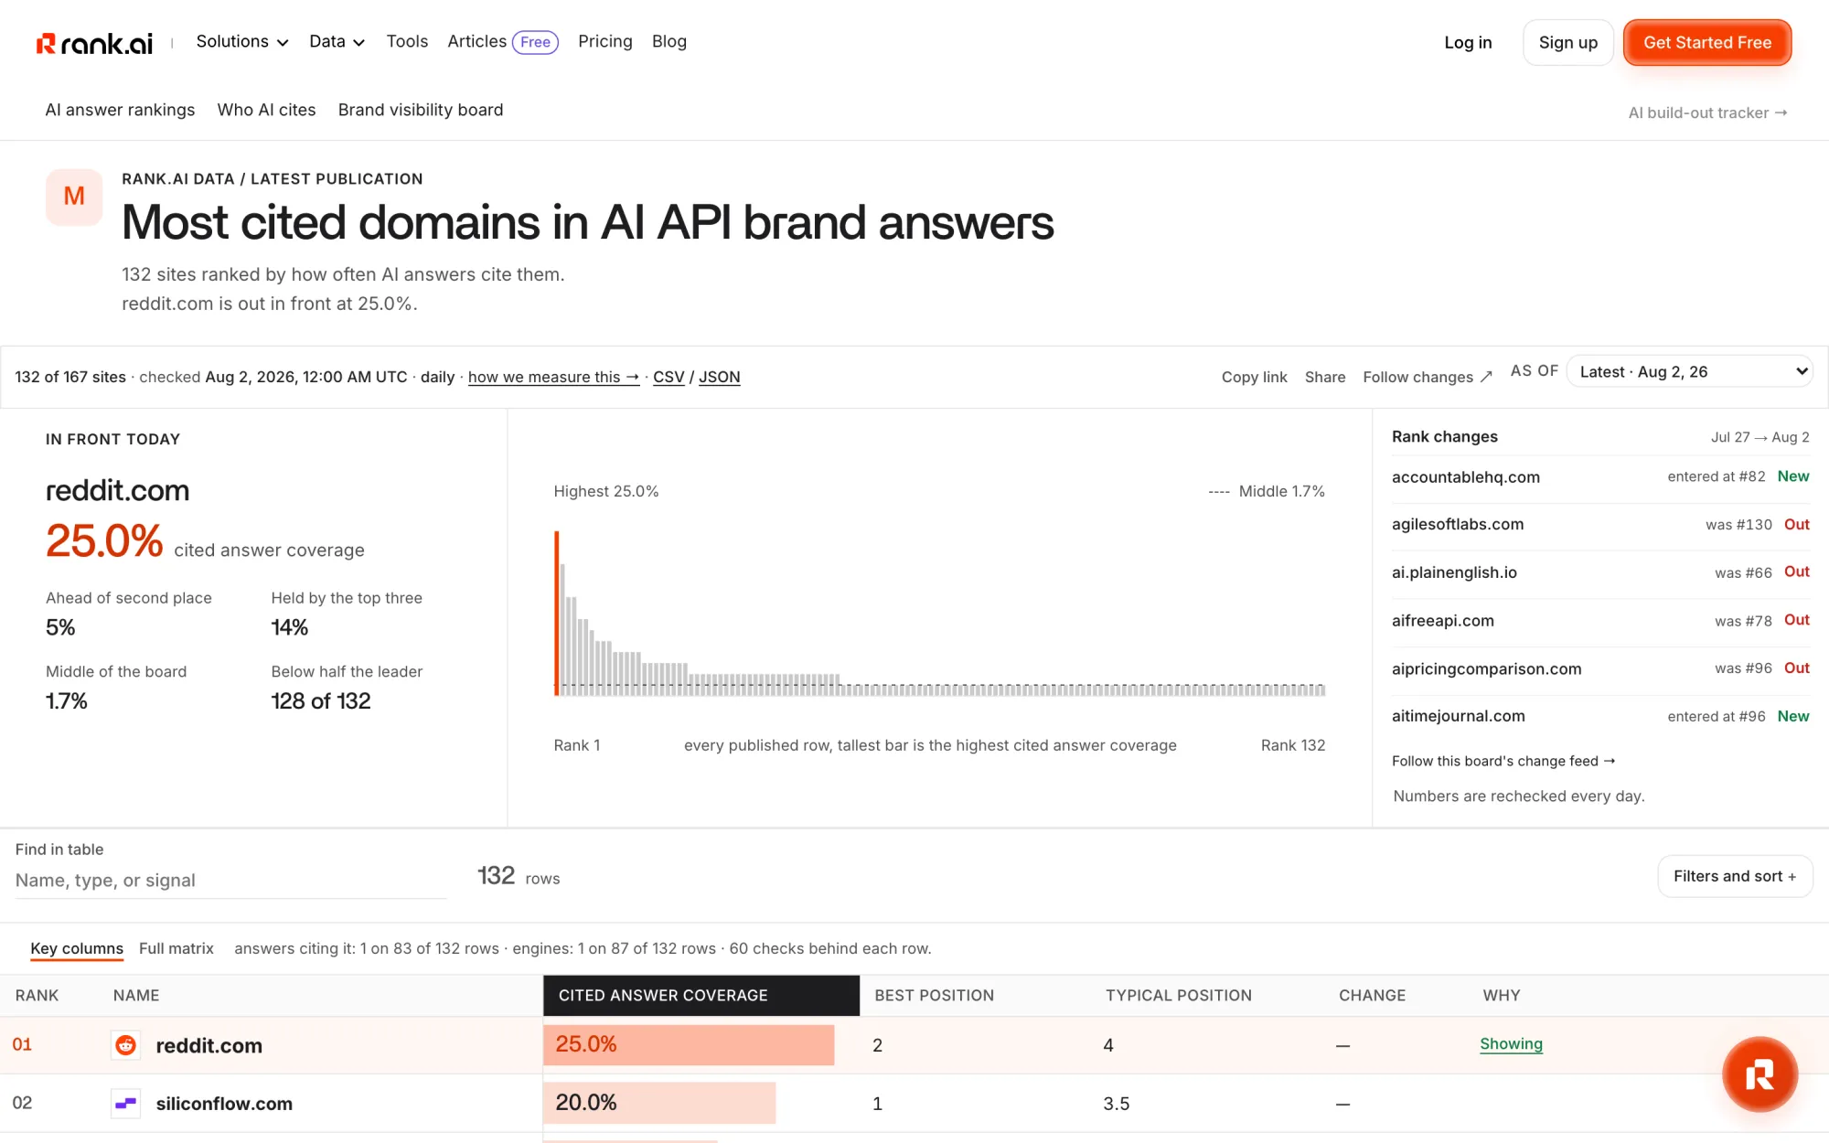Click ai.plainenglish.io in Rank changes

(x=1454, y=572)
